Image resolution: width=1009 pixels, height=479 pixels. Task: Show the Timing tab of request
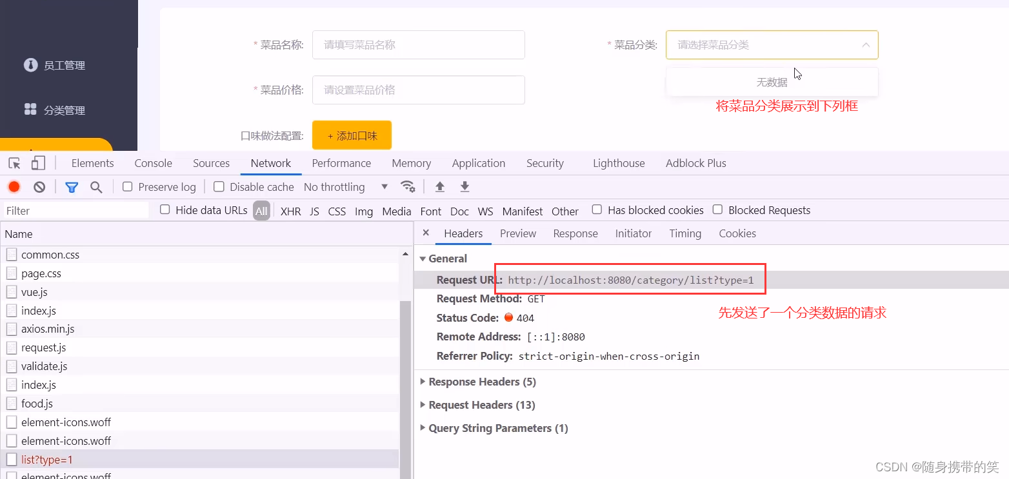tap(685, 233)
